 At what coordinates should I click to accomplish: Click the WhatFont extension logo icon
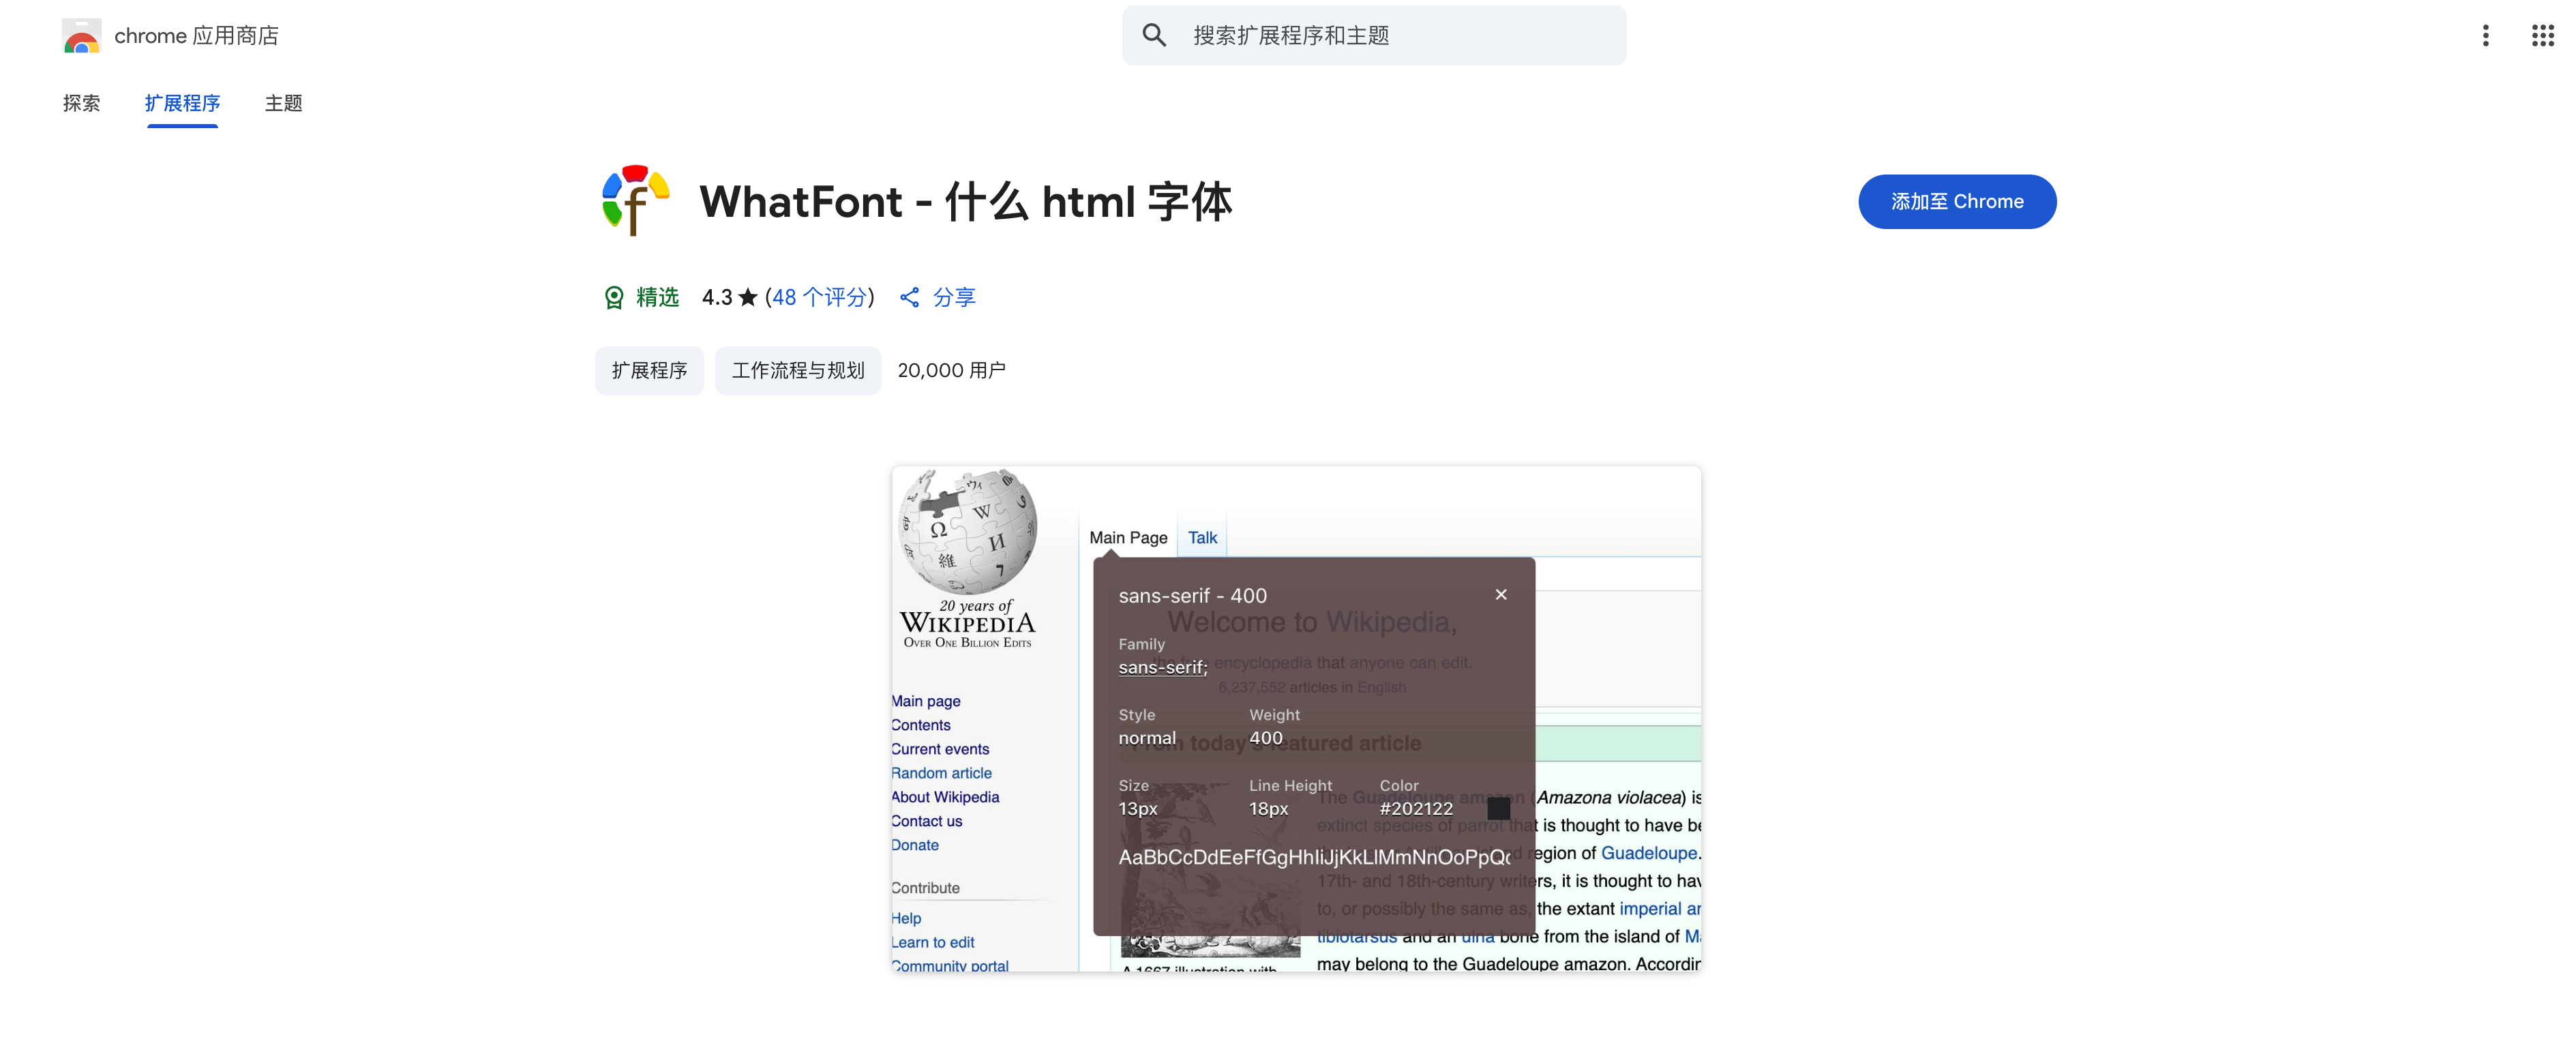point(635,201)
